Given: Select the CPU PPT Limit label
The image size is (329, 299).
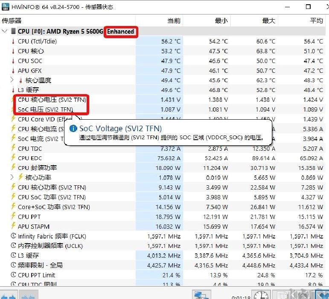Looking at the screenshot, I should click(36, 275).
